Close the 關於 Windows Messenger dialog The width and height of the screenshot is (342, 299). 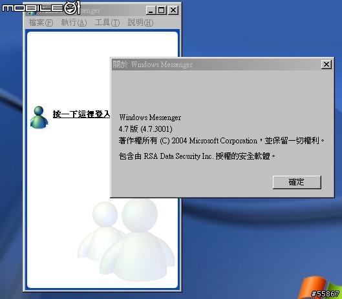tap(326, 65)
